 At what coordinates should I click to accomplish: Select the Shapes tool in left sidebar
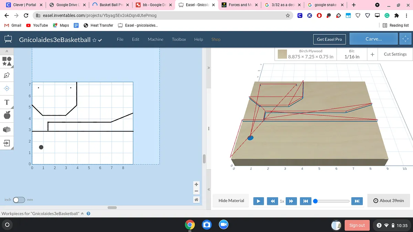click(x=7, y=61)
